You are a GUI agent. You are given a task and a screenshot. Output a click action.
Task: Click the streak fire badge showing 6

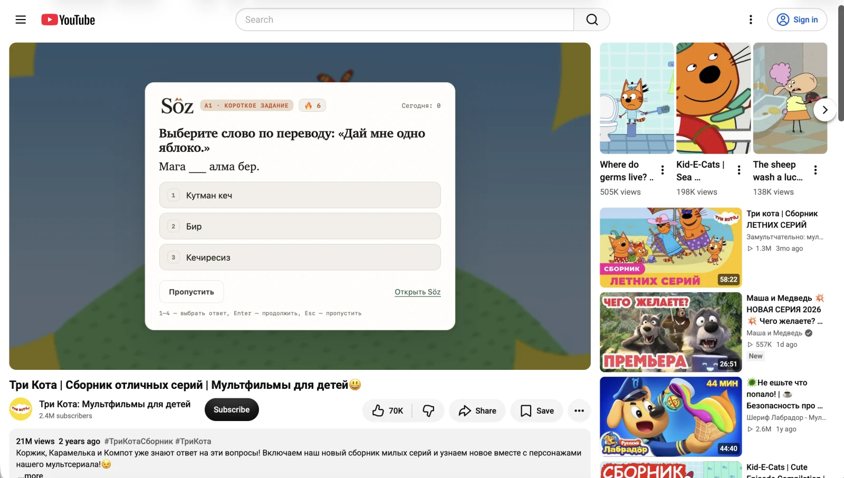312,106
